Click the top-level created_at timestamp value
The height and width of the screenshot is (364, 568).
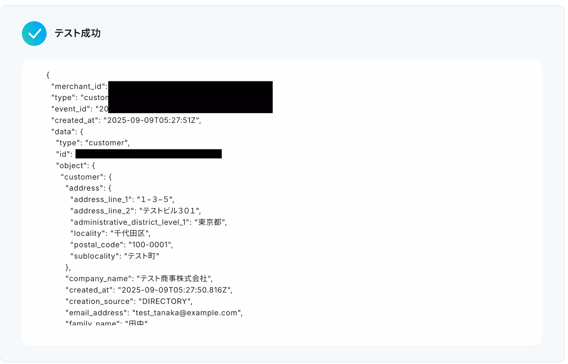click(151, 120)
